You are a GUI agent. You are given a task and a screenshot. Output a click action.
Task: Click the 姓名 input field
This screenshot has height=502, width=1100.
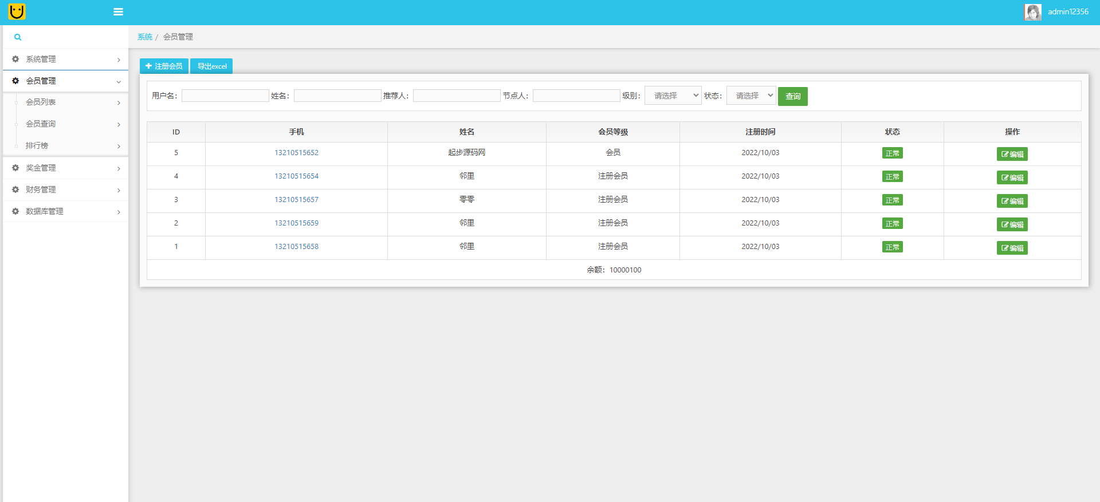[x=337, y=96]
